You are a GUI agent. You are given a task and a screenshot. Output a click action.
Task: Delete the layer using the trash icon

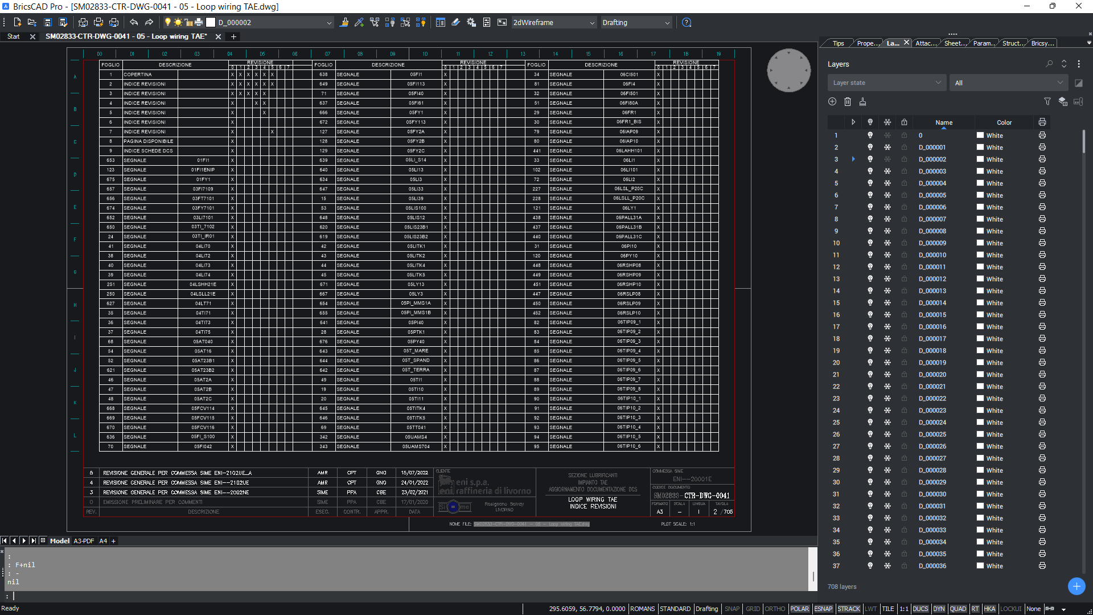tap(848, 101)
